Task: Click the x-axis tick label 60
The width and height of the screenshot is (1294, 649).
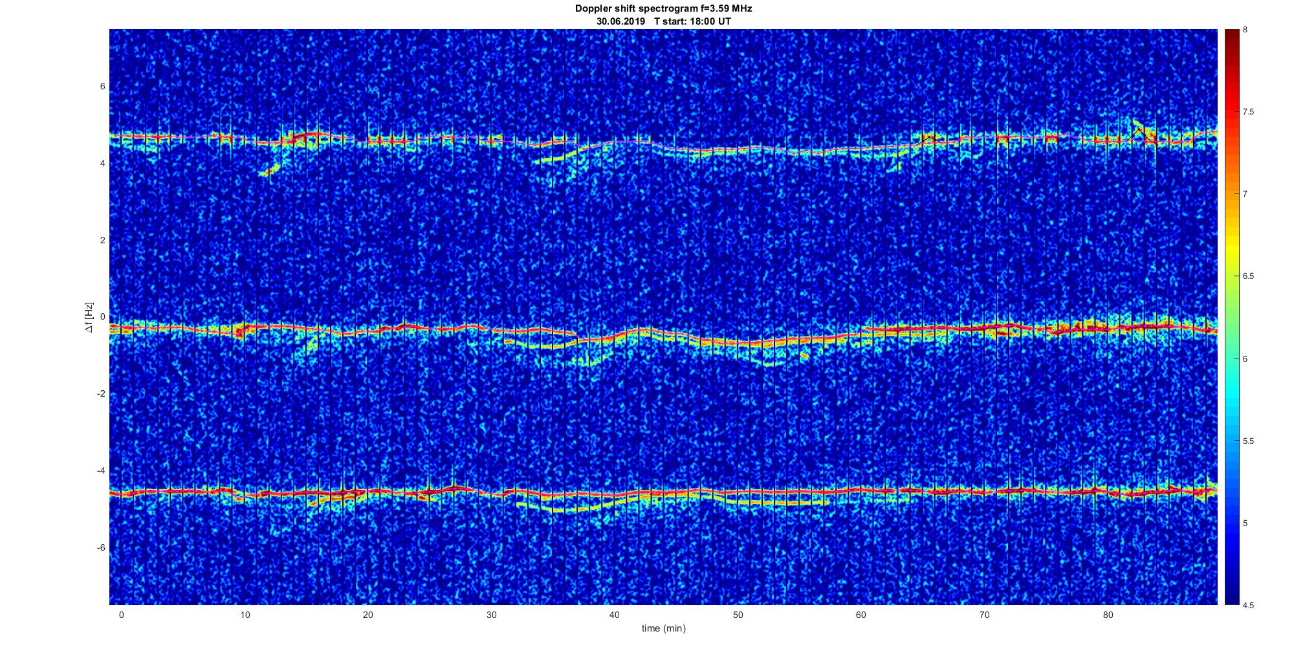Action: (861, 614)
